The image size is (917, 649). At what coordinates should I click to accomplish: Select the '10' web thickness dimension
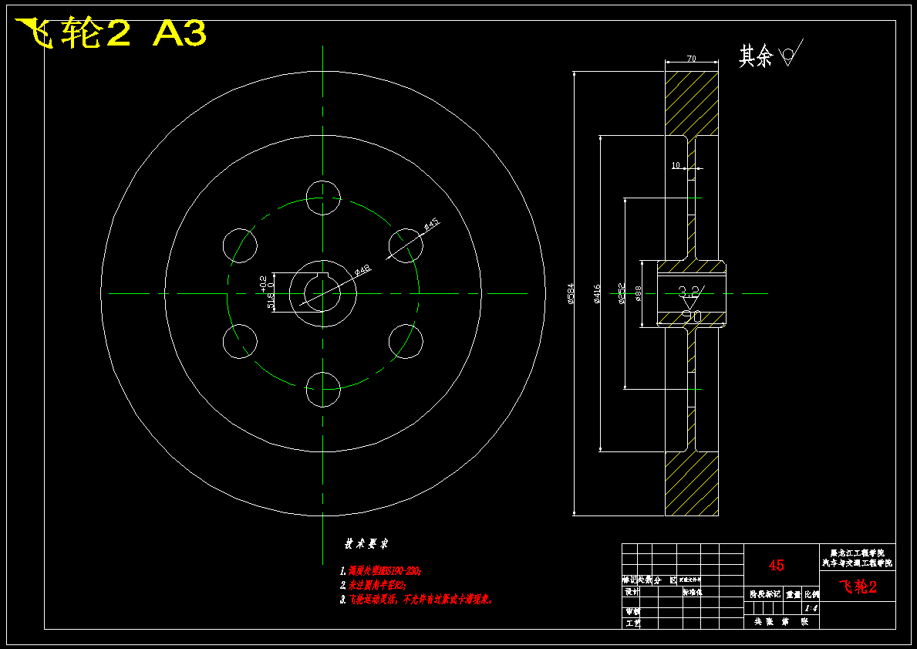tap(676, 166)
